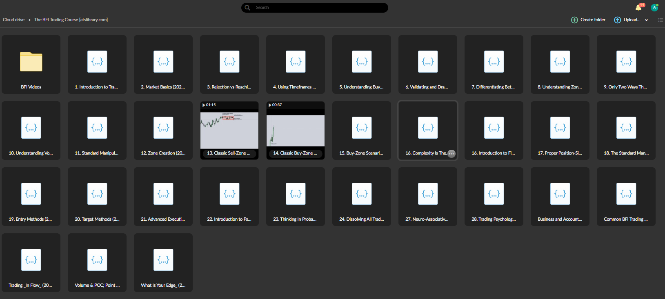Image resolution: width=665 pixels, height=299 pixels.
Task: Select the Common BFI Trading file icon
Action: pyautogui.click(x=626, y=194)
